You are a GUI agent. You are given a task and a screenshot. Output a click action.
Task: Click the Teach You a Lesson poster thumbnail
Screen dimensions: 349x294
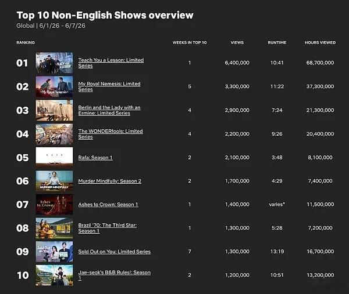[54, 63]
